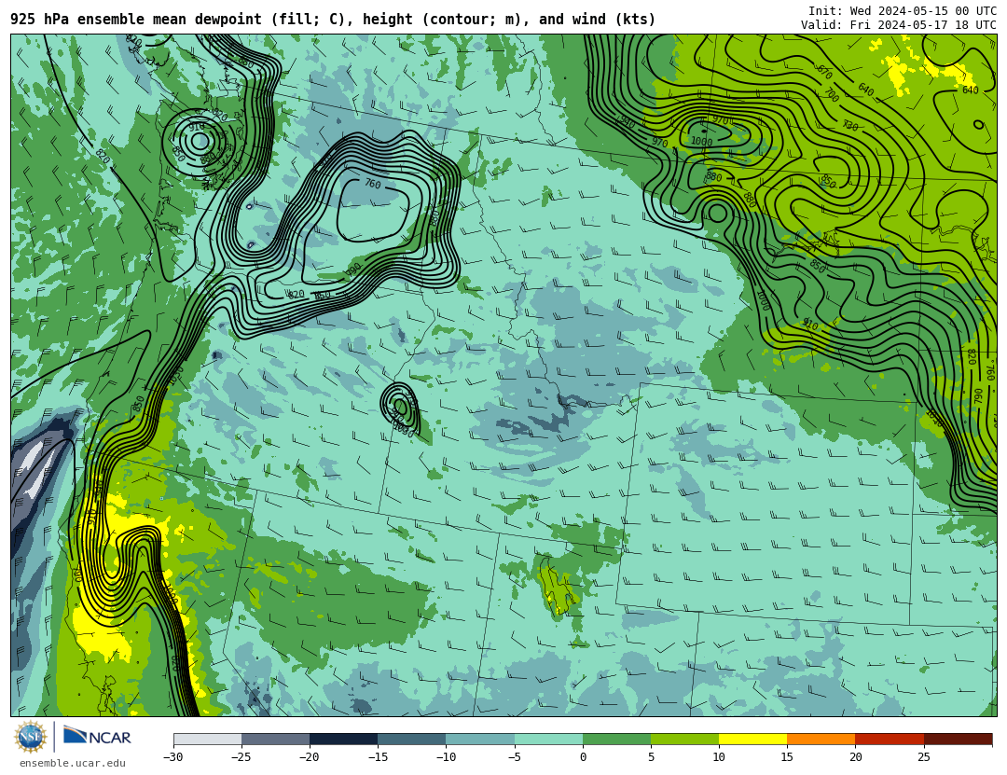Click the Init time text

click(x=903, y=11)
